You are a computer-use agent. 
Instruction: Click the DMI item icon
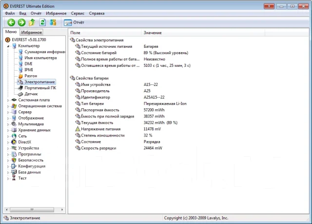coord(20,64)
